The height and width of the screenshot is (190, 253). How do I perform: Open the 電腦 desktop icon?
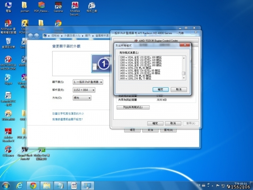[x=8, y=7]
